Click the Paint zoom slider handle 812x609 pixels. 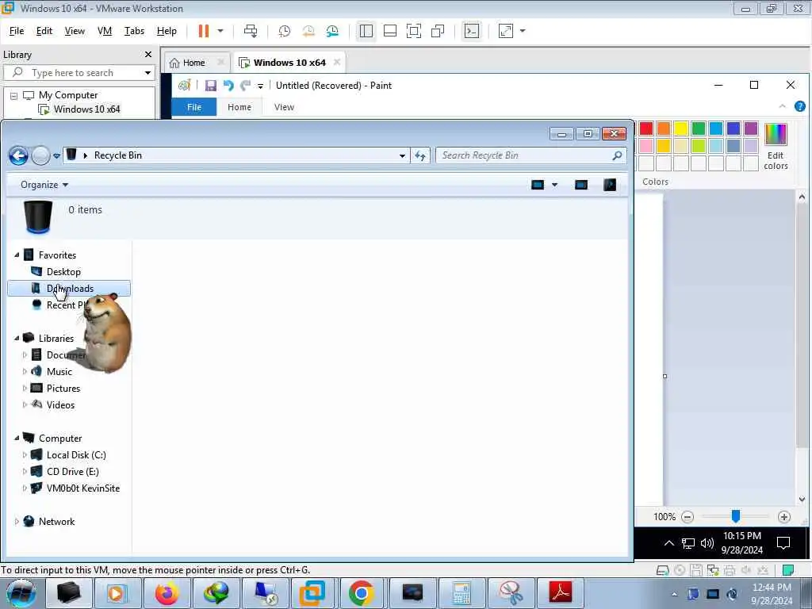click(735, 516)
